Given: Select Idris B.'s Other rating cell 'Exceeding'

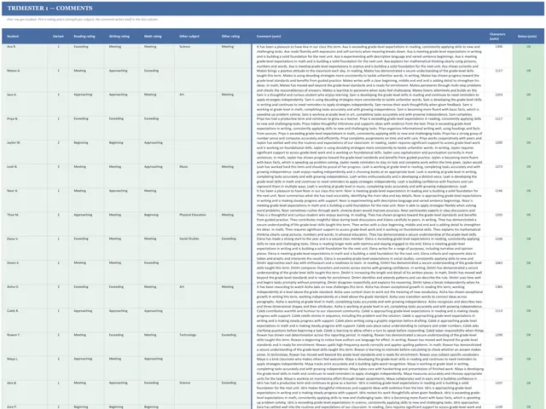Looking at the screenshot, I should pyautogui.click(x=234, y=392).
